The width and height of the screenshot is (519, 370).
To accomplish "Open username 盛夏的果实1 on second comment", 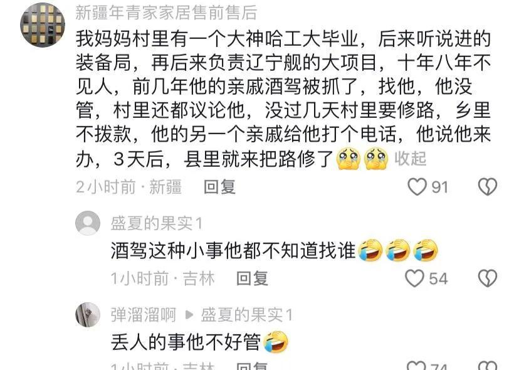I will pos(156,223).
